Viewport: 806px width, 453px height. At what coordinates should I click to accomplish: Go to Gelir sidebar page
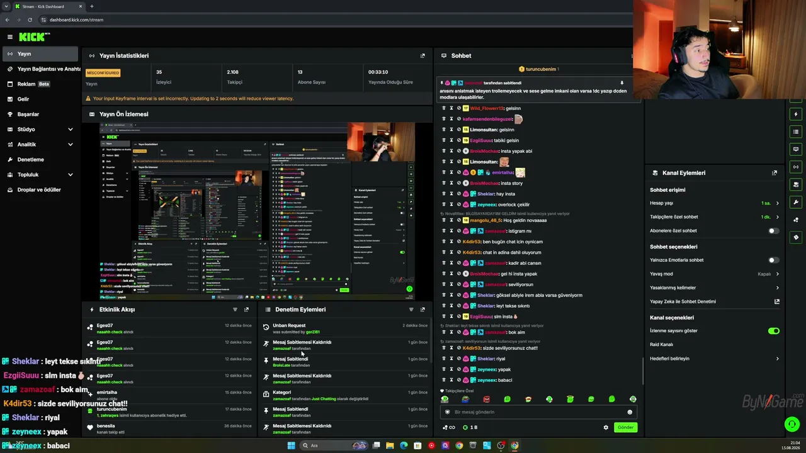pyautogui.click(x=40, y=99)
